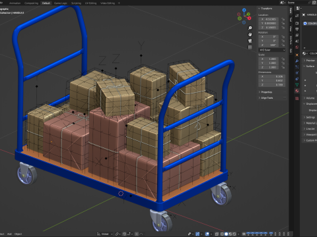Image resolution: width=317 pixels, height=237 pixels.
Task: Open the Output properties tab icon
Action: tap(297, 29)
